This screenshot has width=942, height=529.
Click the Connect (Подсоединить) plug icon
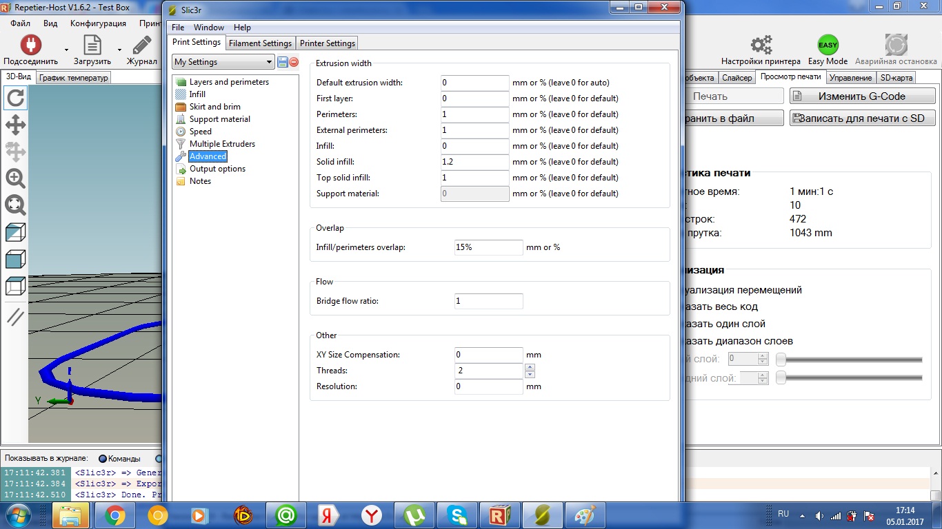[30, 45]
